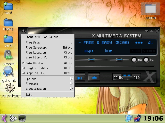Toggle the Main Window checkbox

click(23, 63)
